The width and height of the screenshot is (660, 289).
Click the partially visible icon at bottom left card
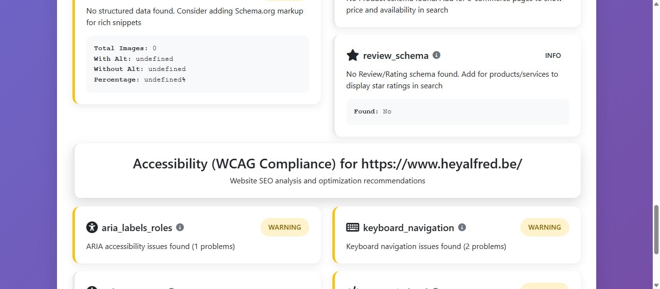tap(92, 287)
